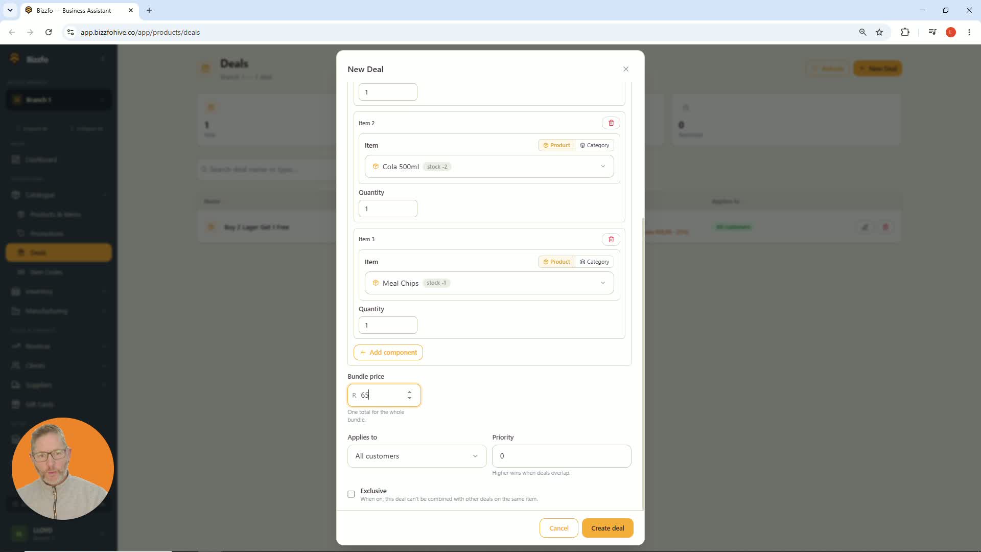Bookmark this page with the star icon

879,32
